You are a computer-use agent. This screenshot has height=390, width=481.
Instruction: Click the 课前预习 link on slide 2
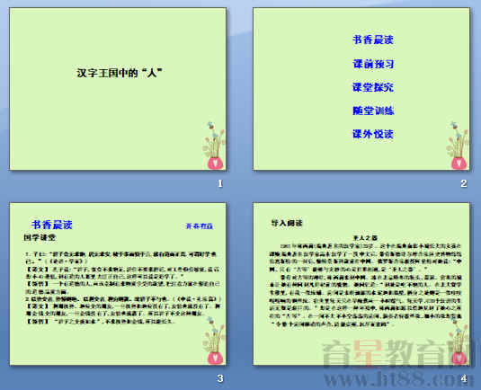coord(373,64)
